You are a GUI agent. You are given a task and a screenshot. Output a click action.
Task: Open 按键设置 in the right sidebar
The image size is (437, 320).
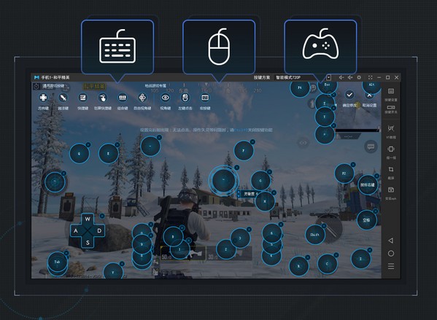pos(391,95)
